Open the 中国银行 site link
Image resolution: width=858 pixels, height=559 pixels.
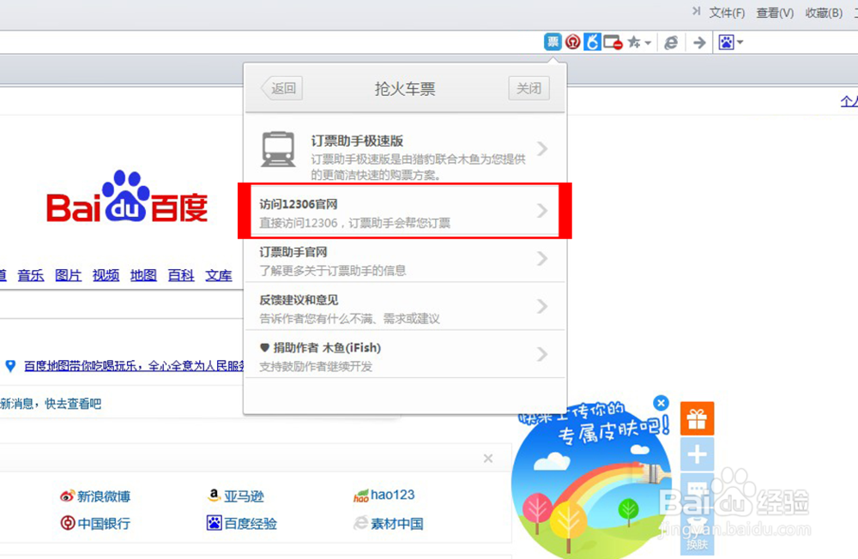tap(104, 524)
